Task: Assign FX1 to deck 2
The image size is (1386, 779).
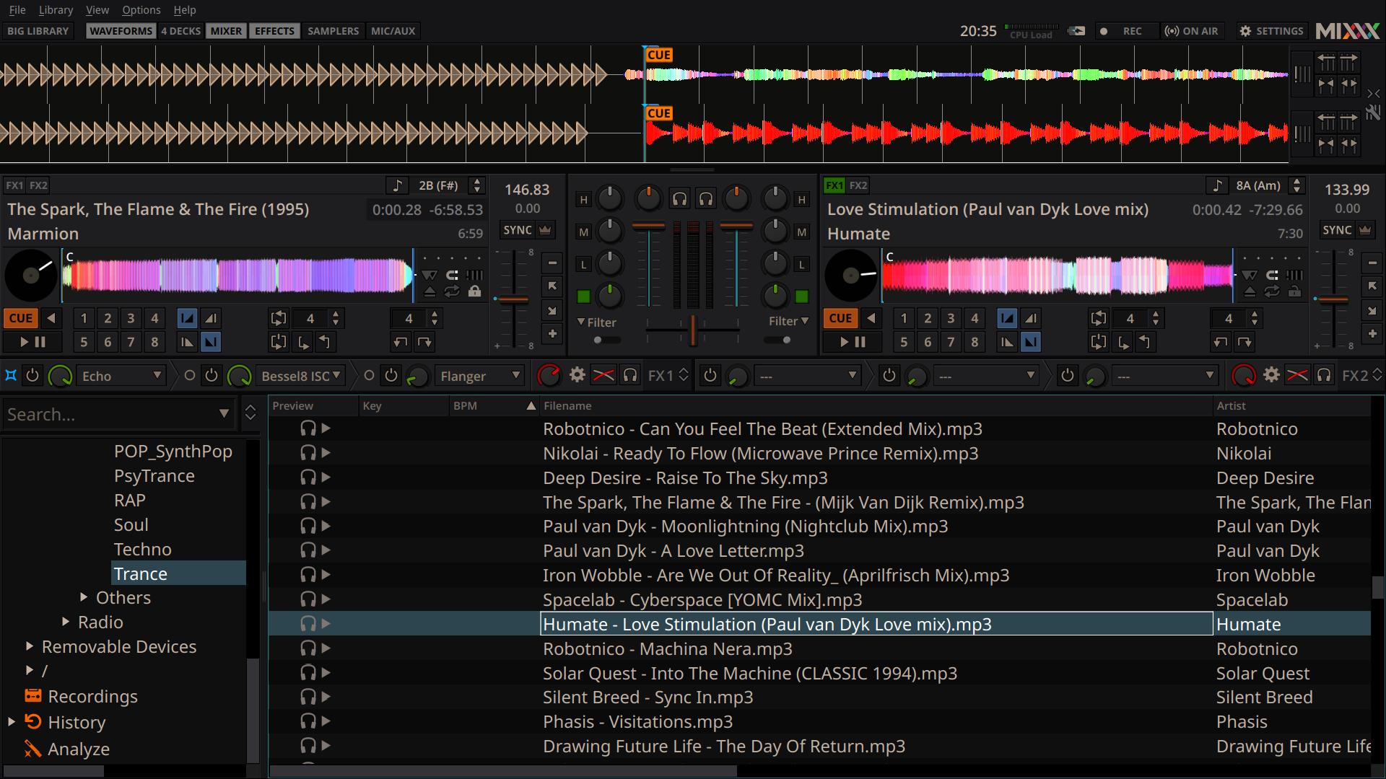Action: click(834, 185)
